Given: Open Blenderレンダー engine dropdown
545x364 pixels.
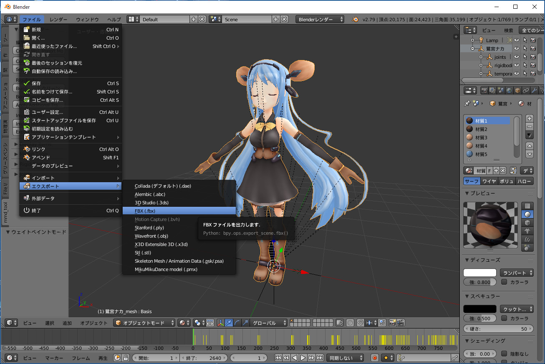Looking at the screenshot, I should pyautogui.click(x=320, y=20).
